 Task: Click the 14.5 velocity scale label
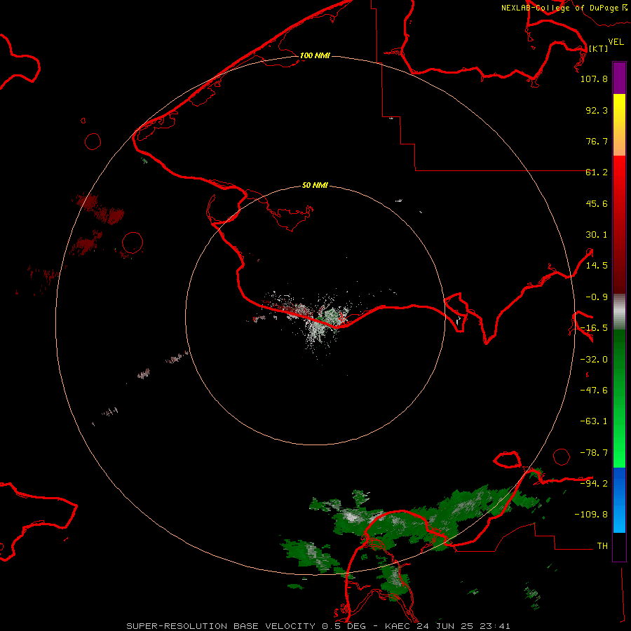click(x=597, y=266)
